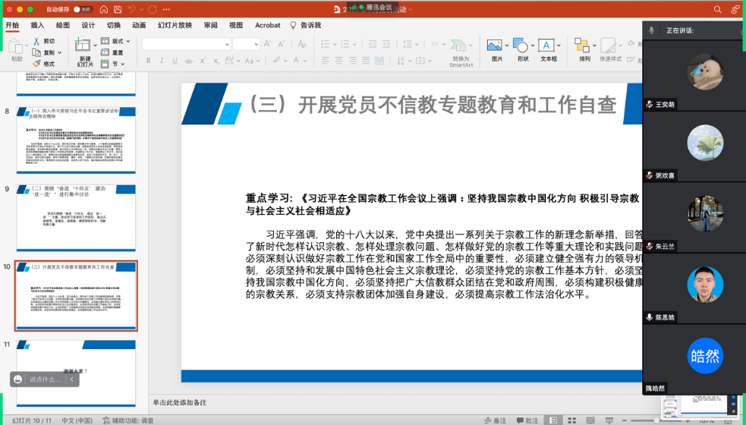Click the text highlight color pen

click(x=276, y=61)
